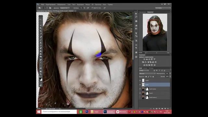Screen dimensions: 208x117
Task: Select the Pen tool
Action: 41,60
